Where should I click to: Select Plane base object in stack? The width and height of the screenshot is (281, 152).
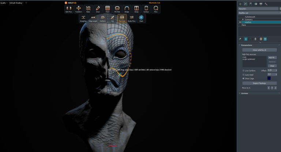click(x=244, y=25)
